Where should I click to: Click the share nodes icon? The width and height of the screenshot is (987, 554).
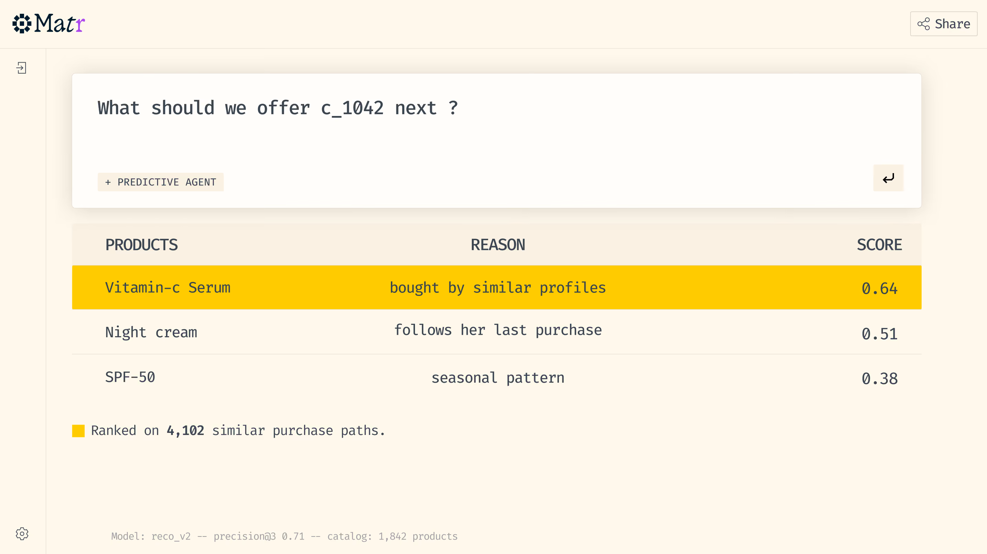tap(923, 24)
